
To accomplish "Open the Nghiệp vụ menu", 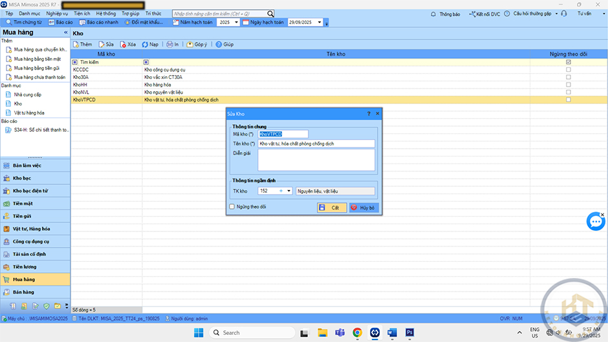I will click(57, 13).
